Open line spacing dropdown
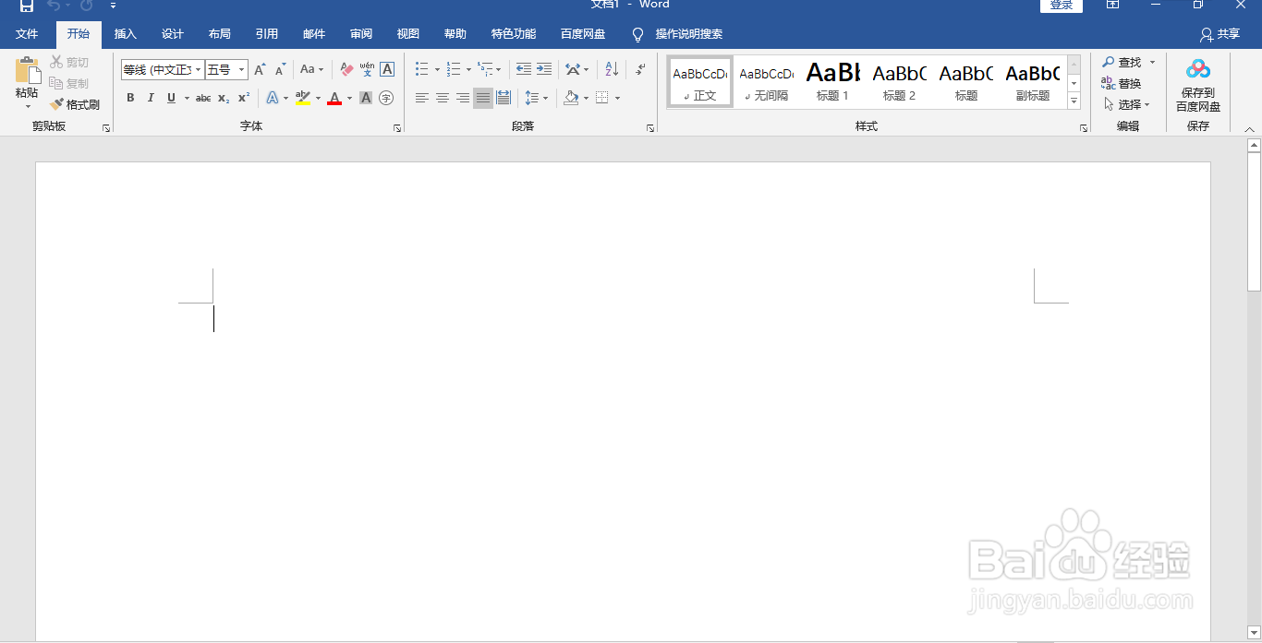This screenshot has width=1262, height=643. [545, 98]
